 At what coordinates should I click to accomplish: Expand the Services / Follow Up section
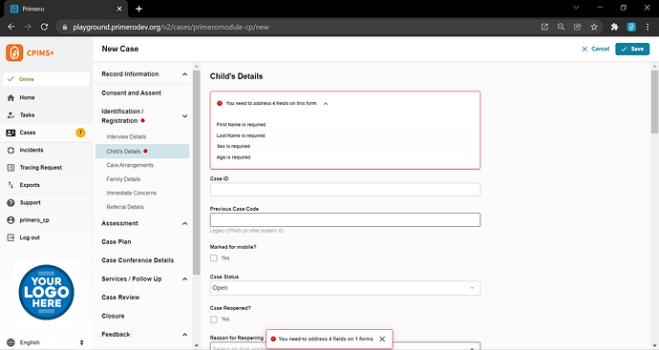tap(184, 279)
